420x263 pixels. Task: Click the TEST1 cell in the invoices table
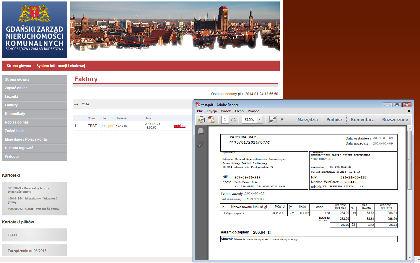(x=93, y=126)
